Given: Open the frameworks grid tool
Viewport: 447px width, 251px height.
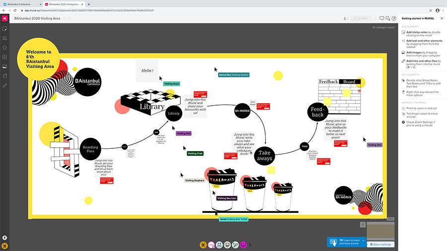Looking at the screenshot, I should coord(4,57).
